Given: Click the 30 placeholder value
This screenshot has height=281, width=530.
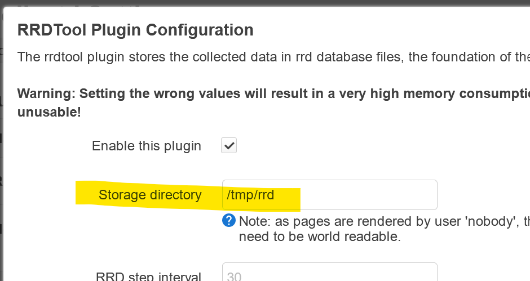Looking at the screenshot, I should [234, 276].
